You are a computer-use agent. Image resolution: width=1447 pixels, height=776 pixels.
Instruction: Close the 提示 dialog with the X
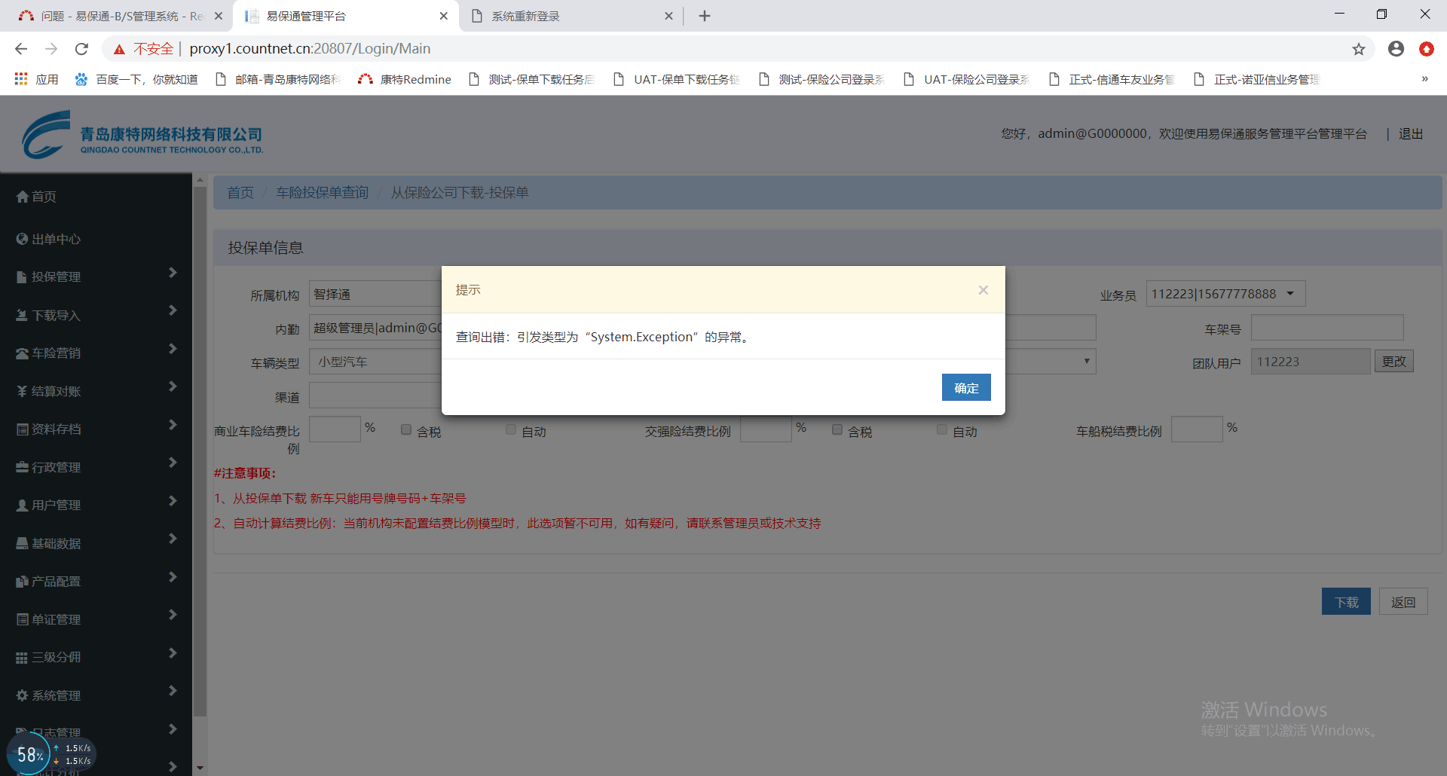pos(983,290)
